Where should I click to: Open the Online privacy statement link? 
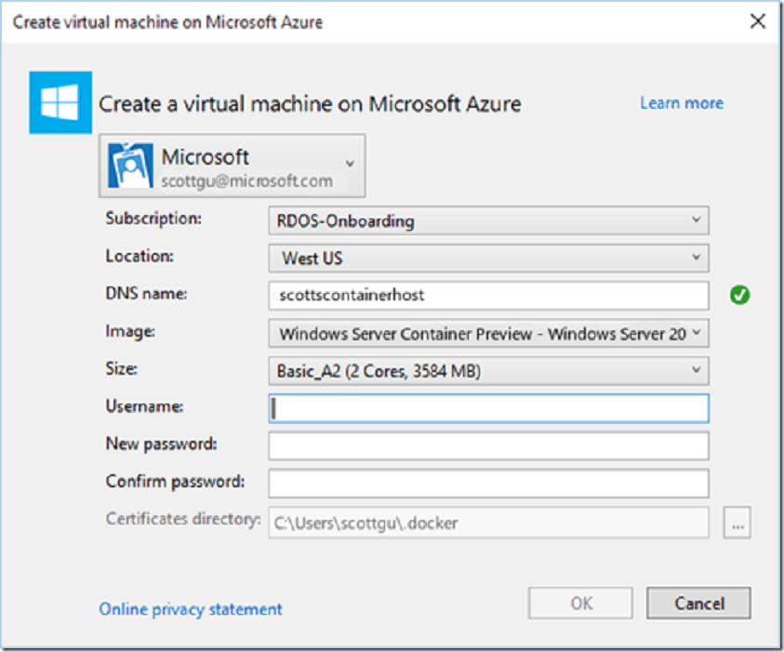191,609
